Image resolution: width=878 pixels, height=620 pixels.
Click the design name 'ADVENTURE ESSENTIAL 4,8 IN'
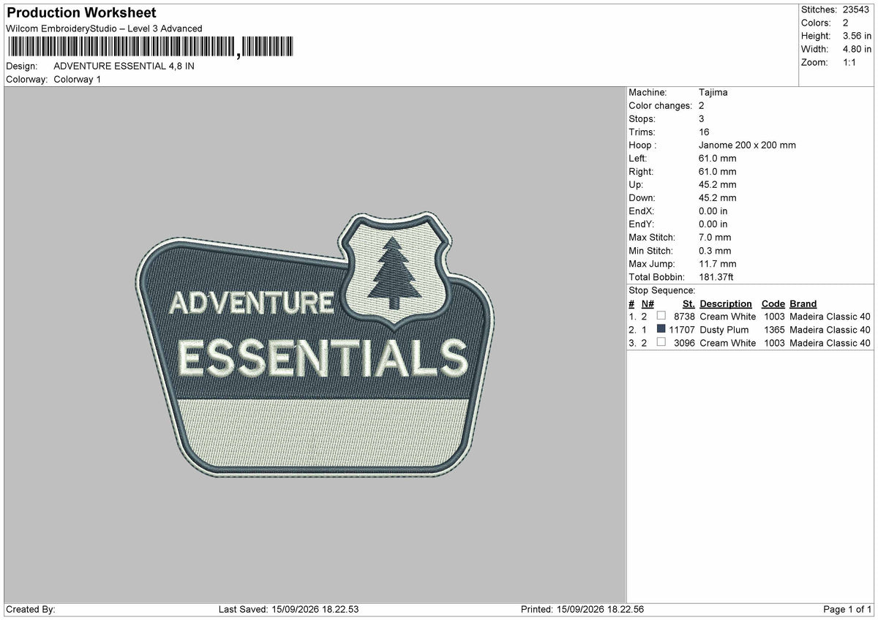click(x=124, y=66)
